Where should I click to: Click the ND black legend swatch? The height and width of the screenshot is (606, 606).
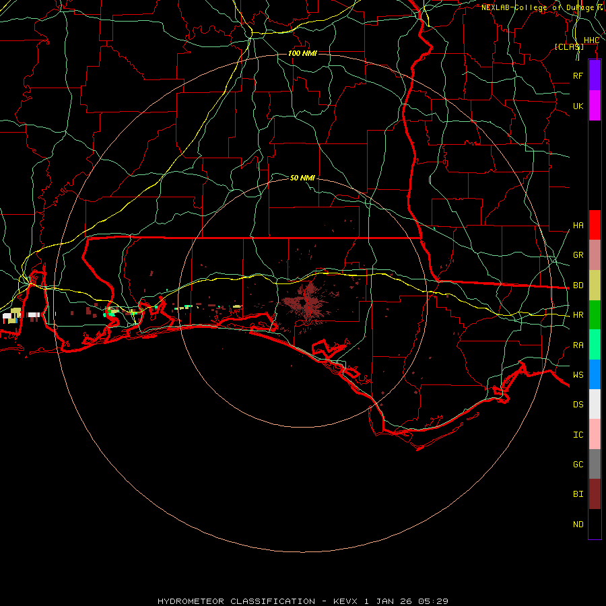595,524
